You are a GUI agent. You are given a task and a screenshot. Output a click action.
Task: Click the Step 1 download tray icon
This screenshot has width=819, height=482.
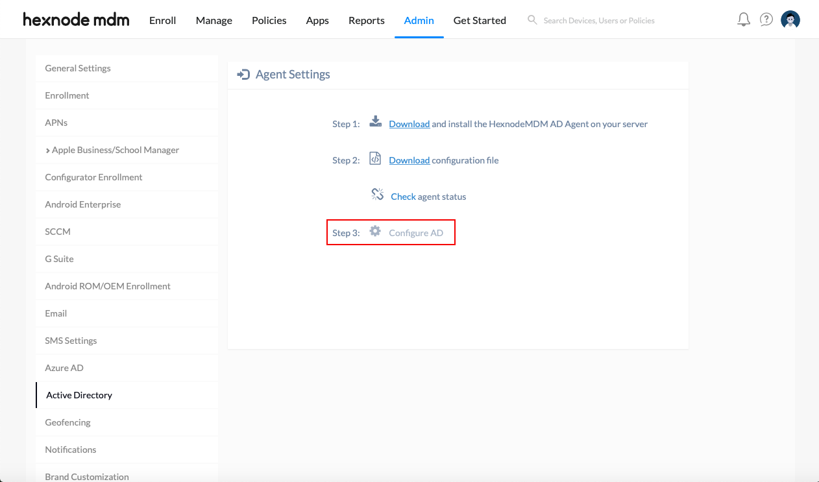tap(375, 121)
